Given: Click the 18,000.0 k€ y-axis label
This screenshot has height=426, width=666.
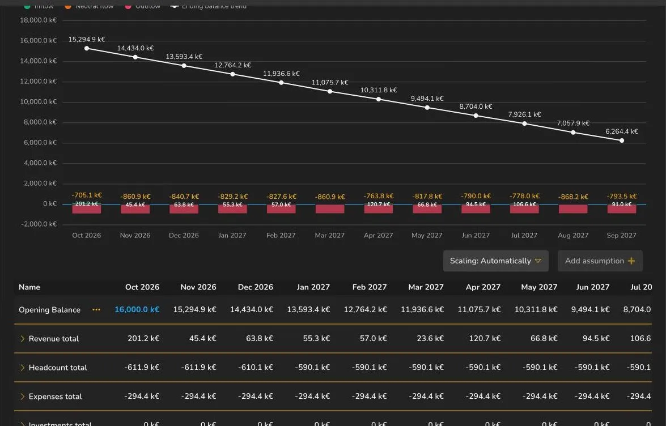Looking at the screenshot, I should coord(38,20).
